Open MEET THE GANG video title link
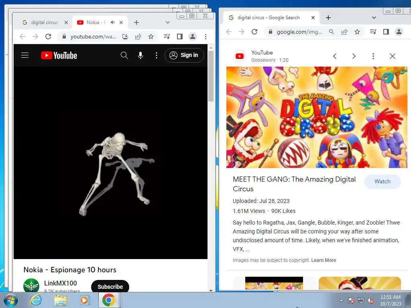411x308 pixels. tap(294, 184)
